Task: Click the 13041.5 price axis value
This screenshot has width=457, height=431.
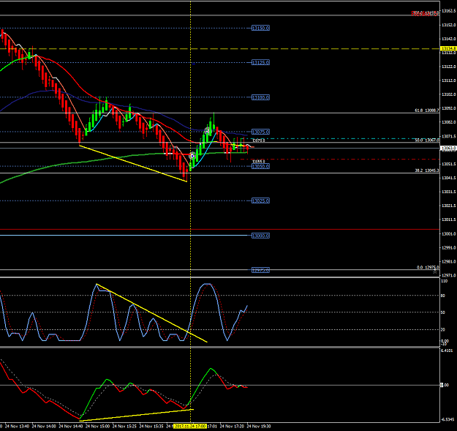Action: click(448, 178)
